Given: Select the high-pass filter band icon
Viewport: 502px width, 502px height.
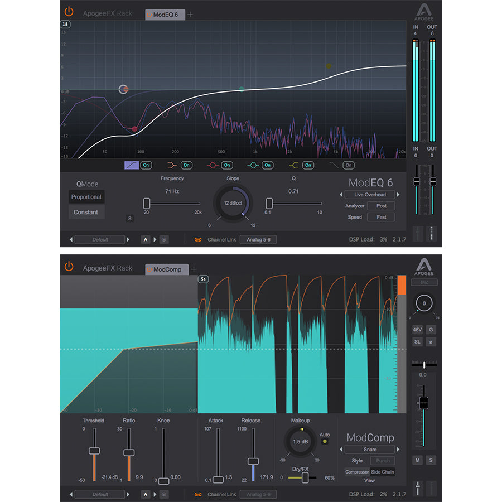Looking at the screenshot, I should coord(131,165).
